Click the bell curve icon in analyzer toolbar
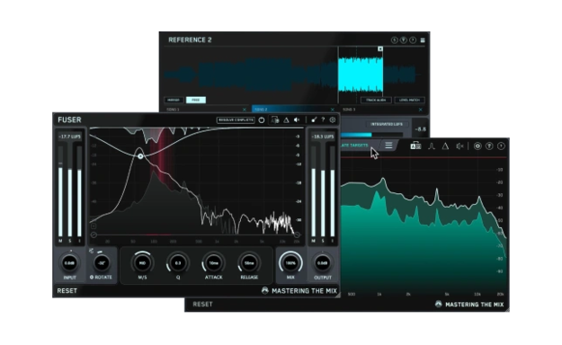 click(x=432, y=146)
